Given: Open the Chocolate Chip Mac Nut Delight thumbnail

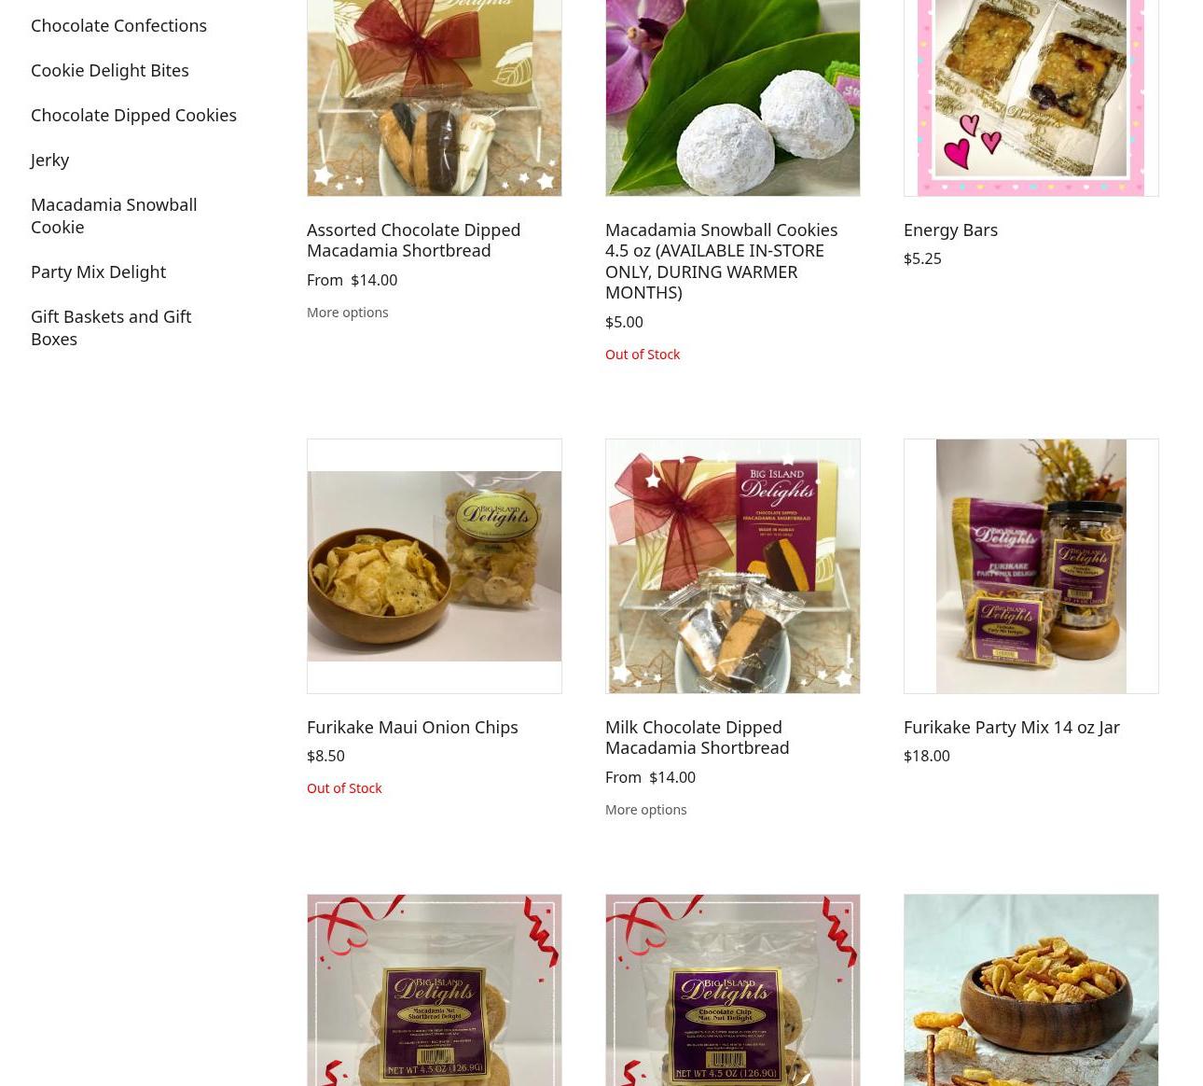Looking at the screenshot, I should 732,990.
